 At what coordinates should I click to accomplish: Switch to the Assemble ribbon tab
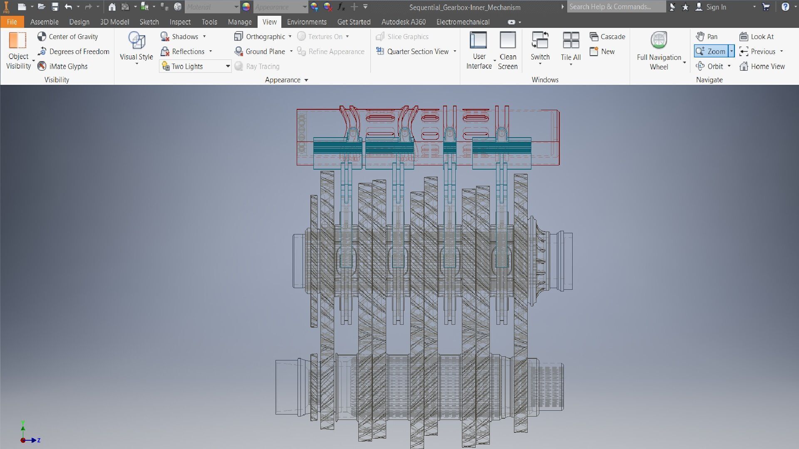[x=44, y=22]
